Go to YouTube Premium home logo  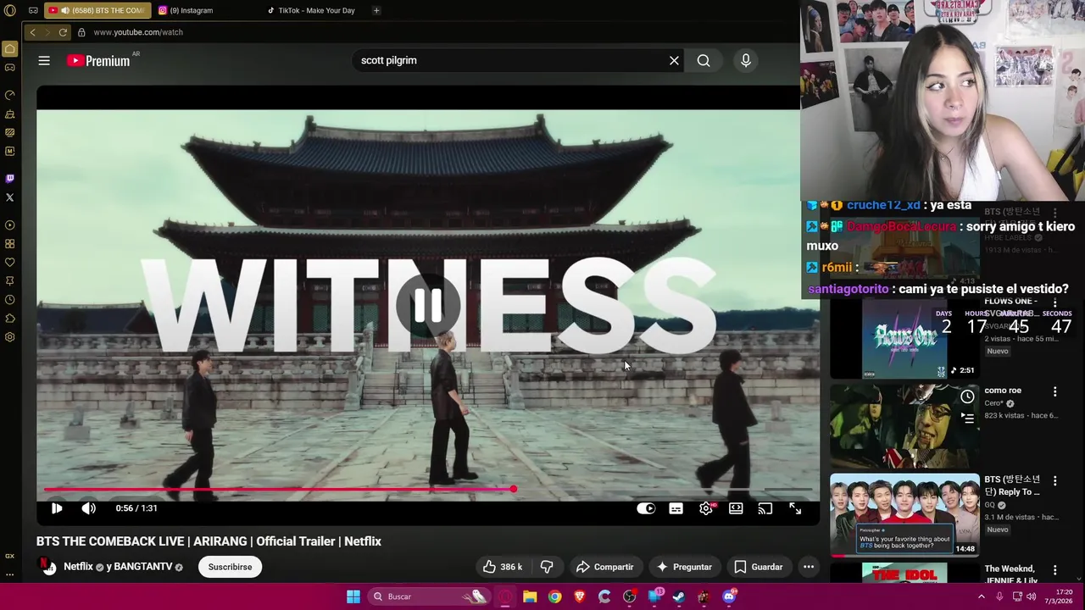point(98,60)
